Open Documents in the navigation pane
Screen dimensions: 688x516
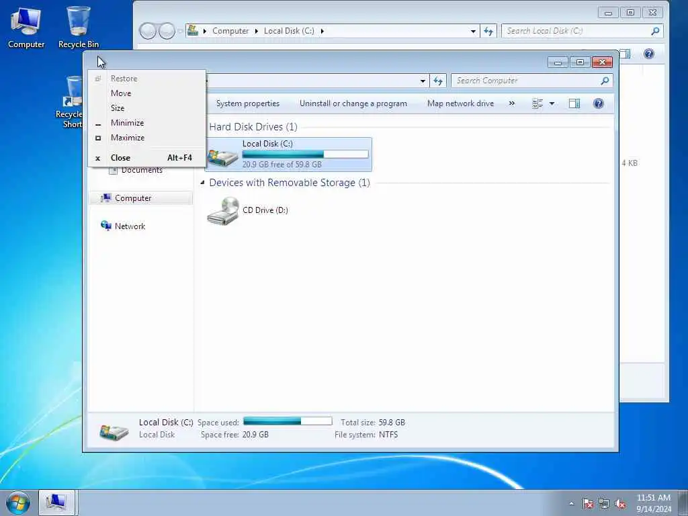pos(141,170)
